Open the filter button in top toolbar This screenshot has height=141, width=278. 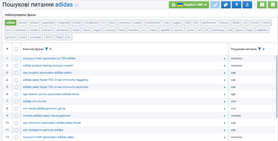(236, 5)
